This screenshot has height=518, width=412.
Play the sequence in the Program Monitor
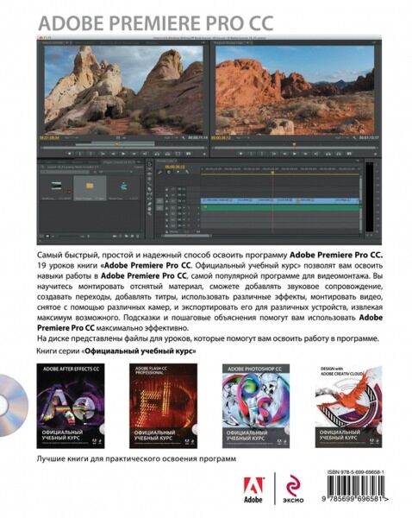pos(295,154)
